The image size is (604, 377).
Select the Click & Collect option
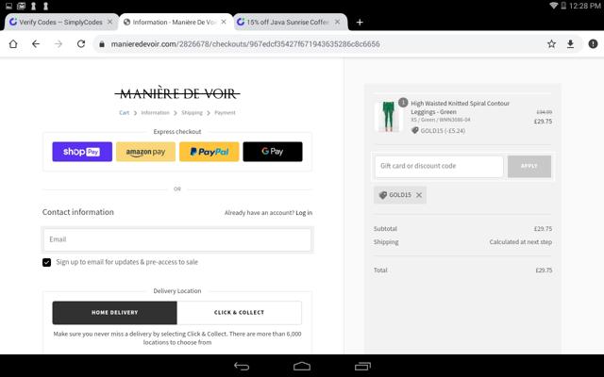239,312
